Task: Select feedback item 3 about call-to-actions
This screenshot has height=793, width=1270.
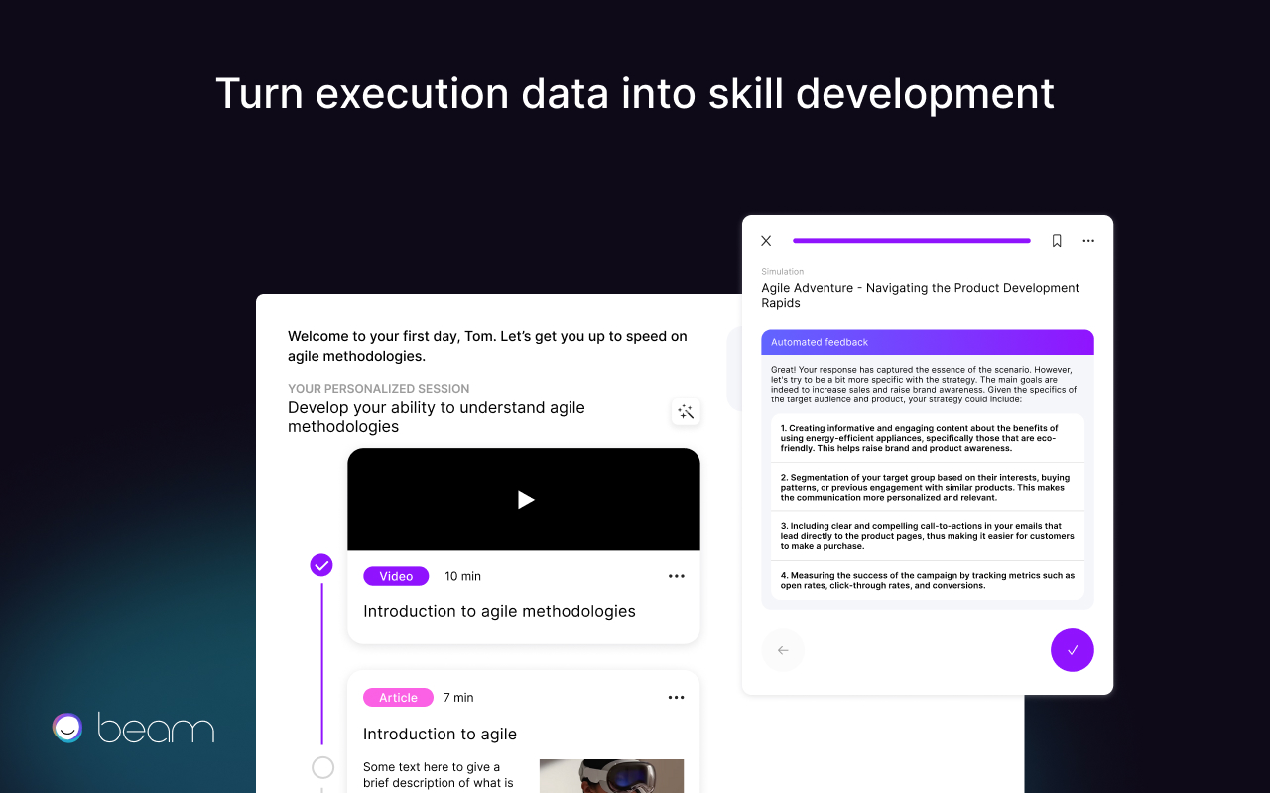Action: pyautogui.click(x=928, y=536)
